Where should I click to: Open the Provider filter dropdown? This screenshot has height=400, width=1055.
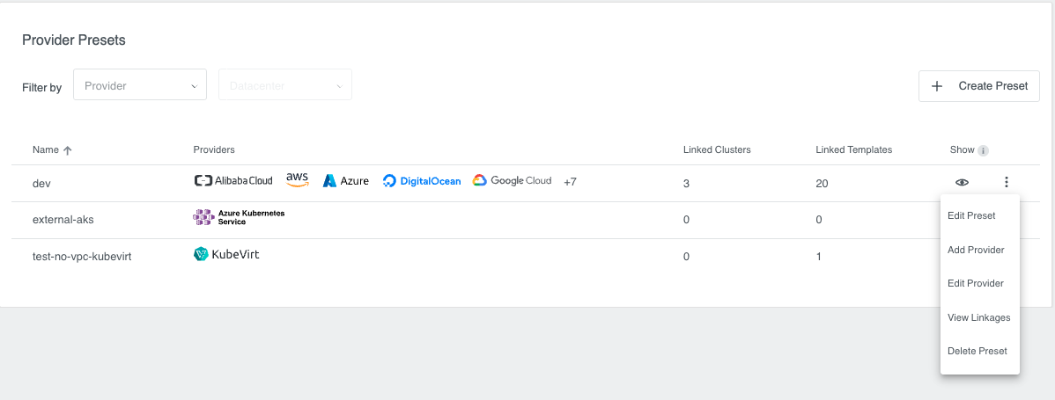point(140,85)
